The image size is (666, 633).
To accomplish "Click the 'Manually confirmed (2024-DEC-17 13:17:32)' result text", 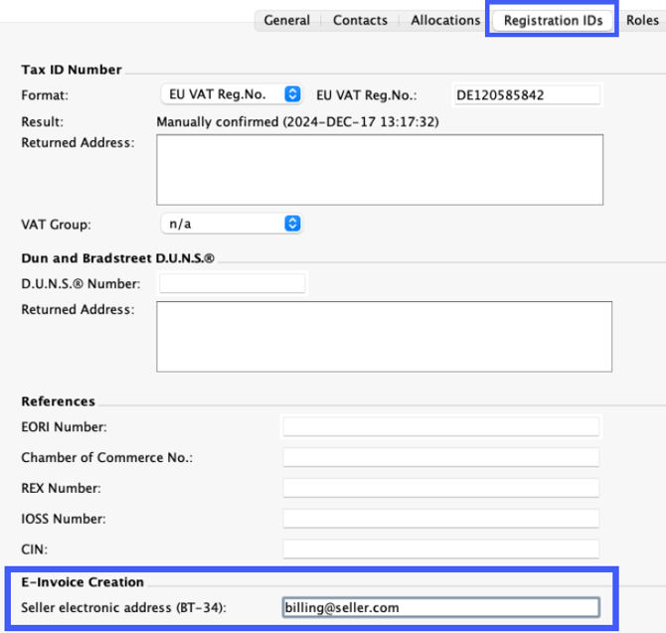I will (x=297, y=122).
